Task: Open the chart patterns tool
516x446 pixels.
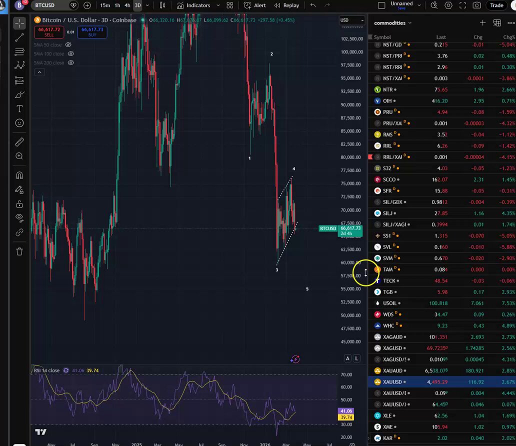Action: [19, 65]
